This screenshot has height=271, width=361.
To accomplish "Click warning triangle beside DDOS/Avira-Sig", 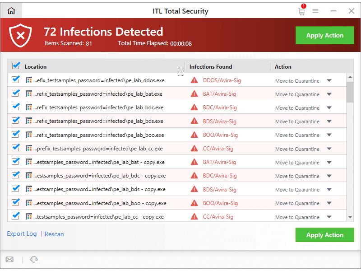I will point(194,80).
